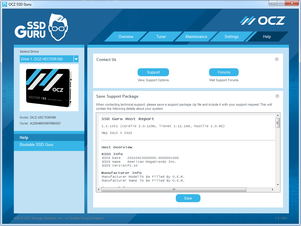Minimize the OCZ SSD Guru window
The height and width of the screenshot is (226, 301).
pos(273,3)
